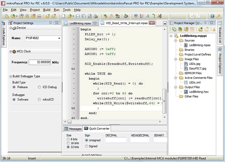
Task: Click the monitor icon in toolbar
Action: [136, 16]
